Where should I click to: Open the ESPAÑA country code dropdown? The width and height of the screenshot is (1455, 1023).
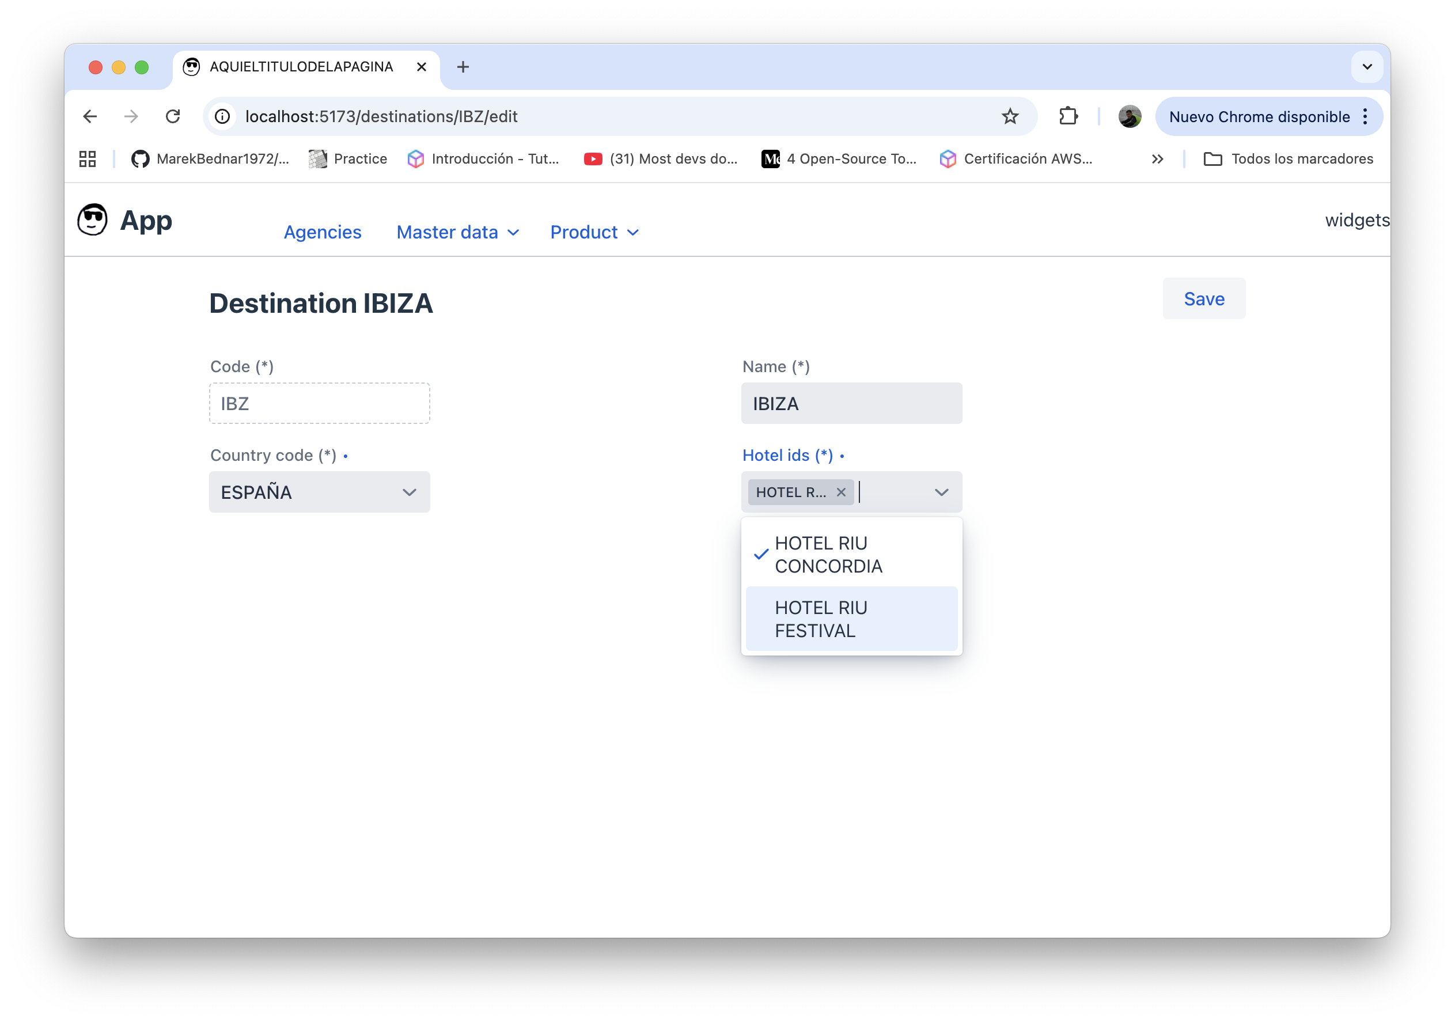pos(319,492)
